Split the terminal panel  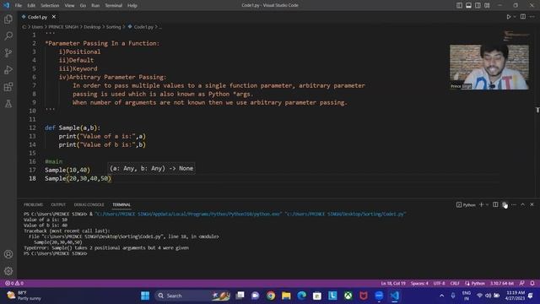pyautogui.click(x=495, y=204)
